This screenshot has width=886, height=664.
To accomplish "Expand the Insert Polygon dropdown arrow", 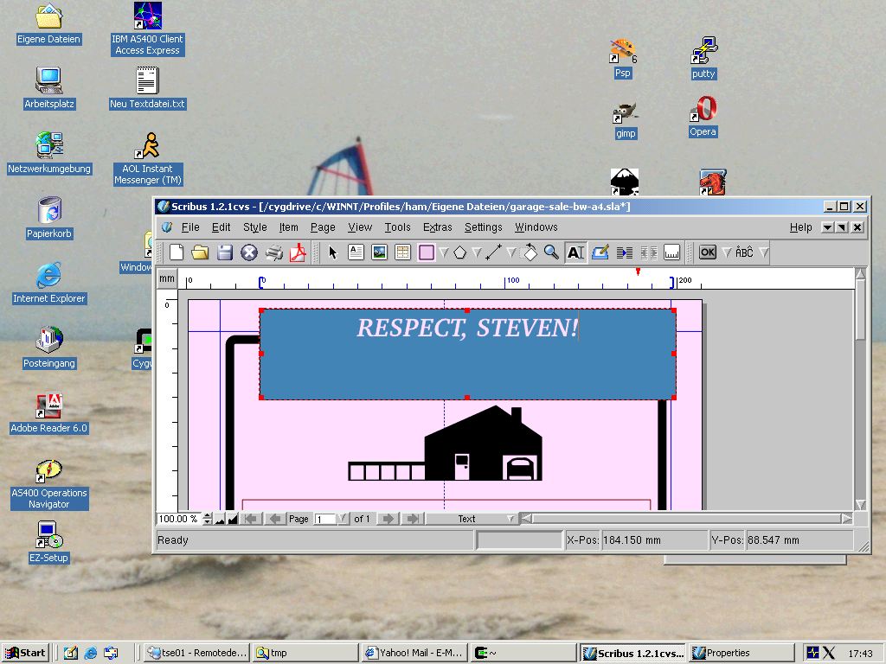I will [x=476, y=252].
